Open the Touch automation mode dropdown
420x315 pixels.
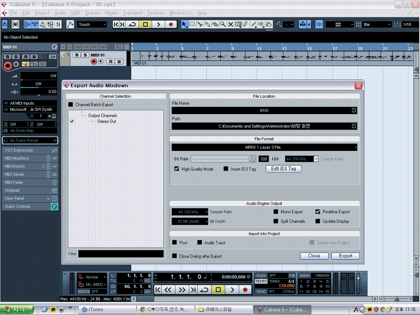(92, 24)
